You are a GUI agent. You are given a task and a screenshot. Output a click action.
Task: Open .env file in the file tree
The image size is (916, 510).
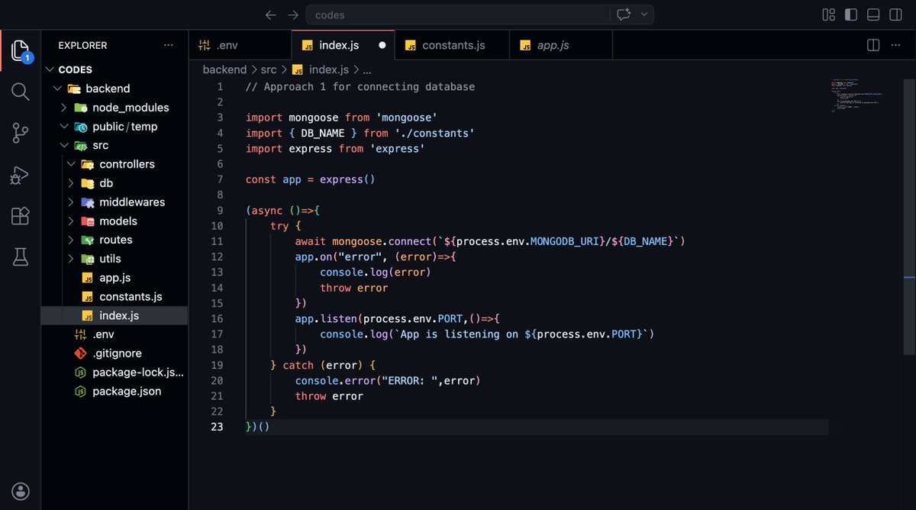pyautogui.click(x=114, y=334)
